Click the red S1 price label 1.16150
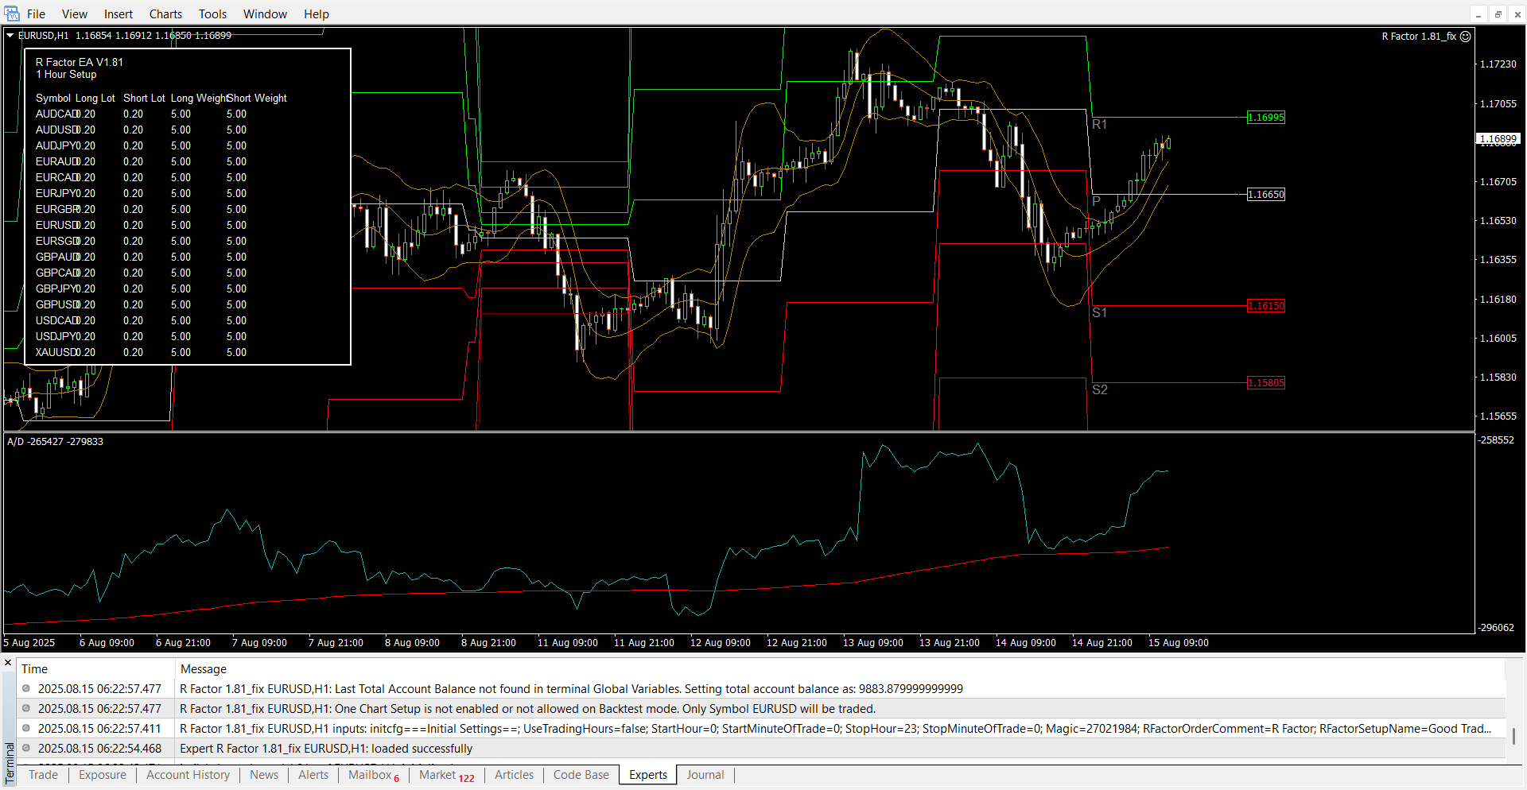 pos(1265,306)
